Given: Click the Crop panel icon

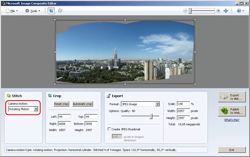Looking at the screenshot, I should pos(50,96).
